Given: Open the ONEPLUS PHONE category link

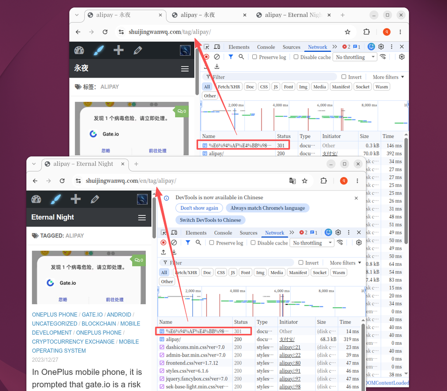Looking at the screenshot, I should point(55,314).
